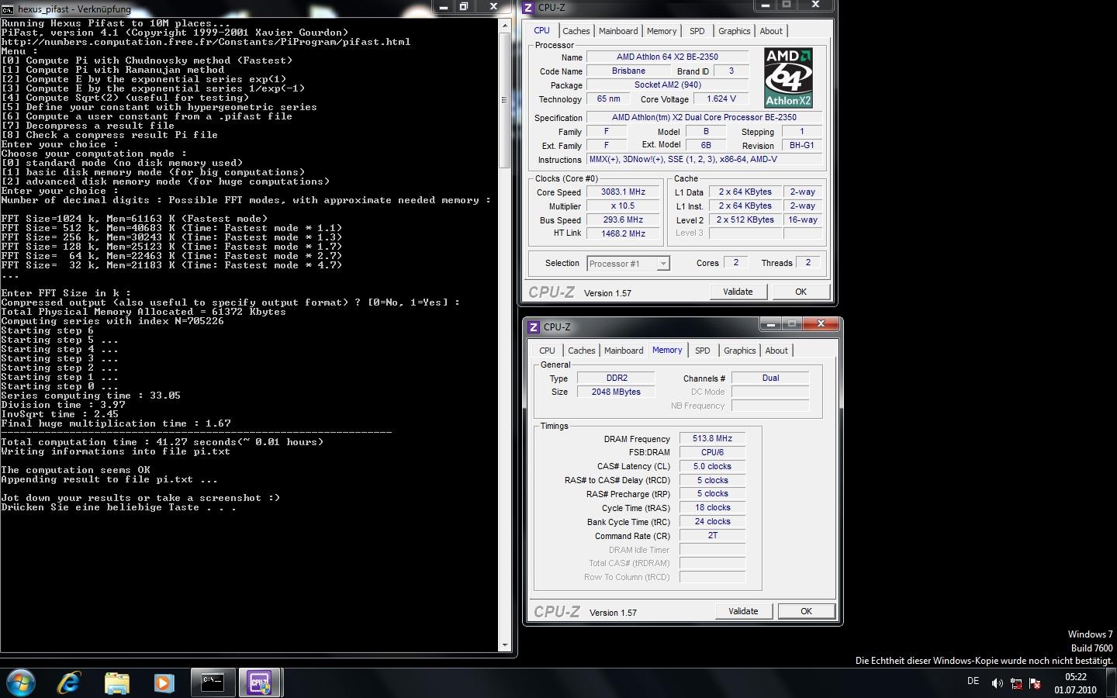Open Caches tab in upper CPU-Z window

click(576, 31)
